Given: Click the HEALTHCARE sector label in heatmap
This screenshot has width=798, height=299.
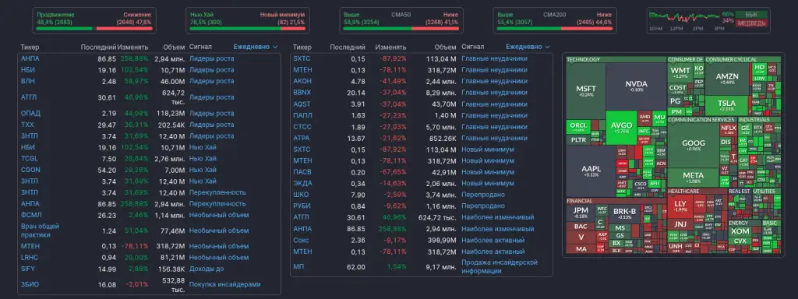Looking at the screenshot, I should tap(683, 192).
